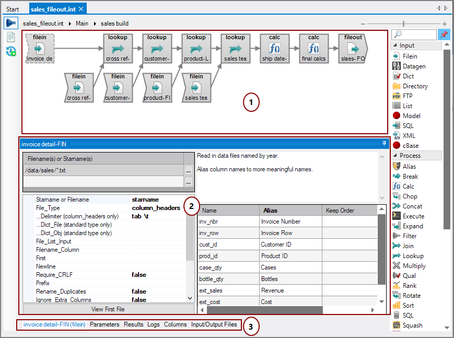This screenshot has height=338, width=454.
Task: Click the run arrow icon in the left sidebar
Action: tap(10, 22)
